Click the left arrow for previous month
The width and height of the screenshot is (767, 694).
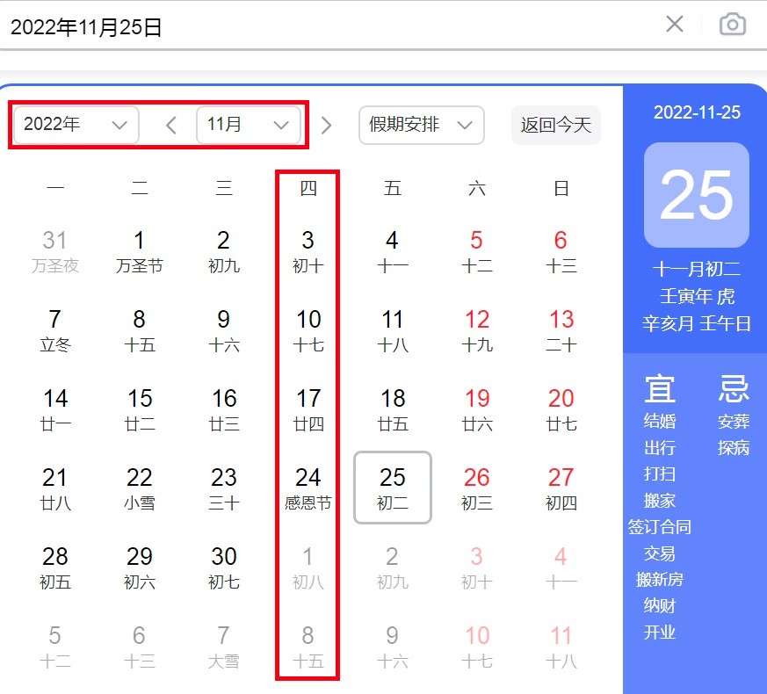(170, 125)
